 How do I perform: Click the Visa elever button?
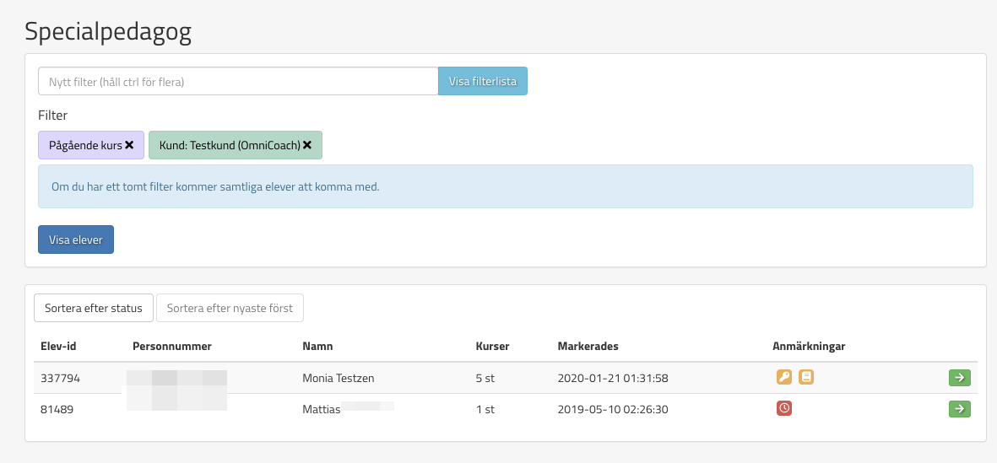tap(76, 240)
